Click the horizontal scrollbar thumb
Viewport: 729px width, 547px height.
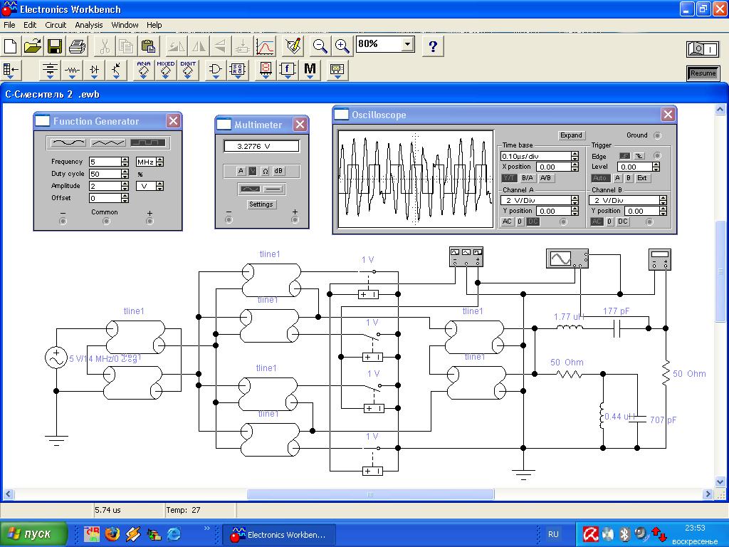pyautogui.click(x=370, y=494)
